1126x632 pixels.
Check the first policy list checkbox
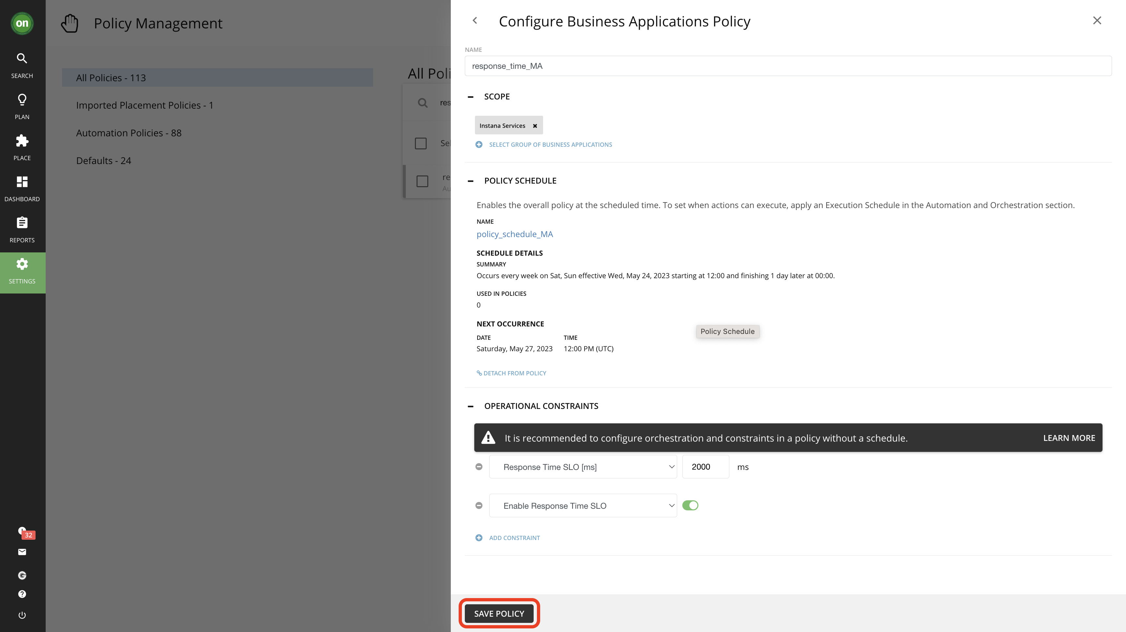[x=420, y=143]
